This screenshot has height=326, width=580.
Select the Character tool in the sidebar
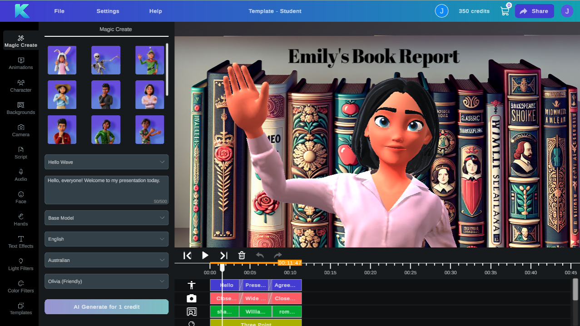click(x=20, y=86)
